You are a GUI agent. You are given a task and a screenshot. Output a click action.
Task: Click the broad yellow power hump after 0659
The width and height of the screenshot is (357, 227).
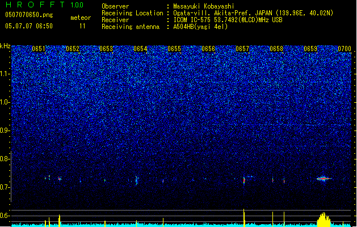[x=324, y=220]
